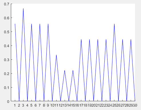
Task: Select the tallest peak above x tick 3
Action: tap(23, 9)
